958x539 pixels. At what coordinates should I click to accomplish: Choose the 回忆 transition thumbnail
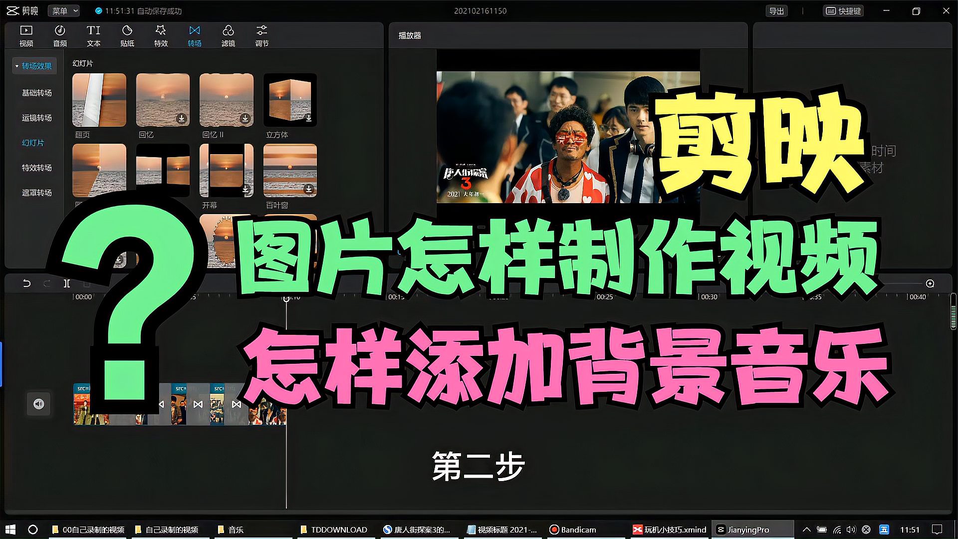click(x=163, y=100)
